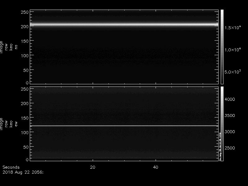The height and width of the screenshot is (186, 248).
Task: Click the 'ns' axis title of upper plot
Action: [16, 47]
